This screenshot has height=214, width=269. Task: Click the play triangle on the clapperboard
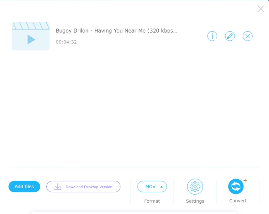point(31,40)
